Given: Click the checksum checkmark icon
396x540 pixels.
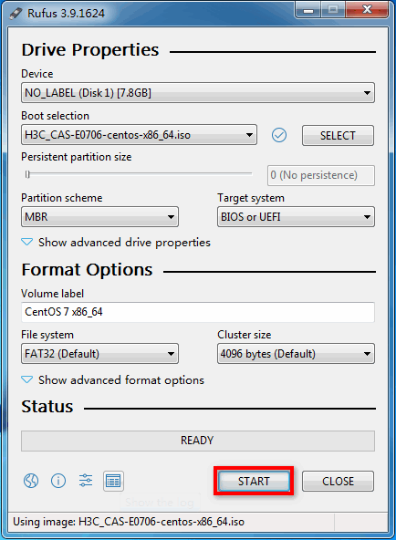Looking at the screenshot, I should pos(279,135).
